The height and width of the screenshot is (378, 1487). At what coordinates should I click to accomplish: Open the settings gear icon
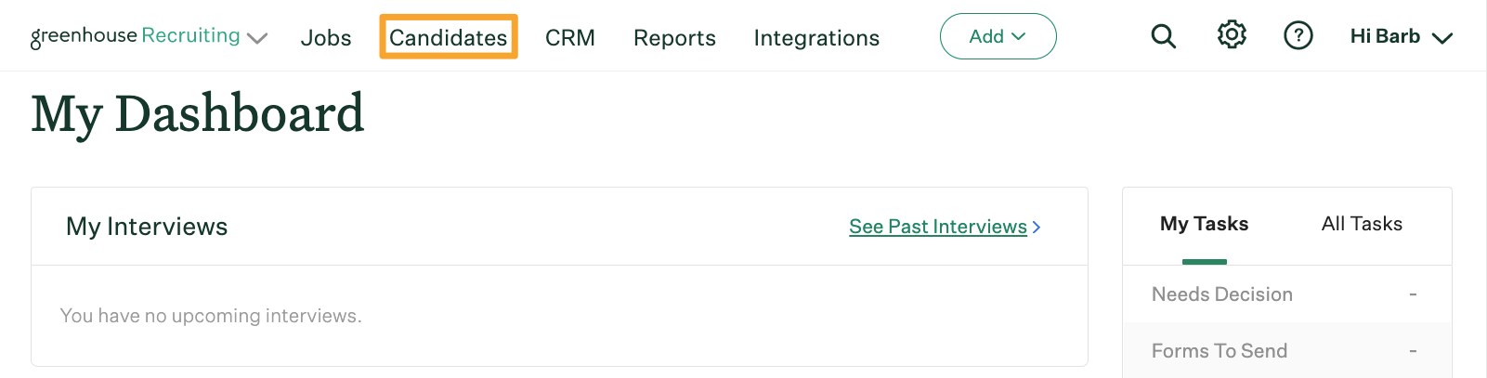[x=1232, y=35]
